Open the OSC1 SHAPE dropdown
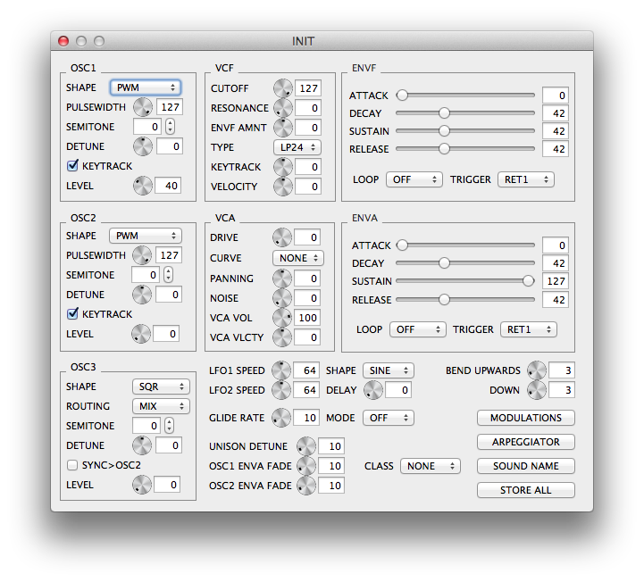The image size is (644, 582). tap(145, 87)
